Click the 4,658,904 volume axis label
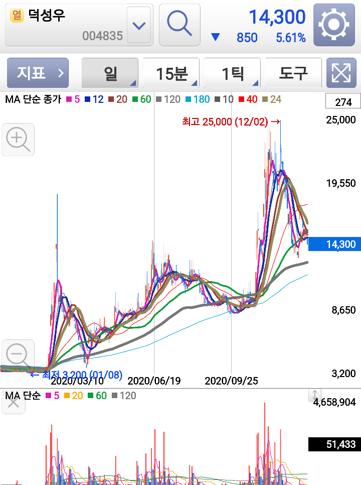Viewport: 361px width, 485px height. pyautogui.click(x=334, y=402)
